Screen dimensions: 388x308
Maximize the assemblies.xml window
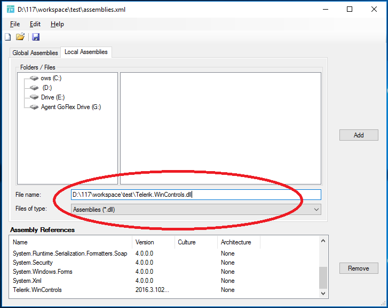[x=350, y=10]
